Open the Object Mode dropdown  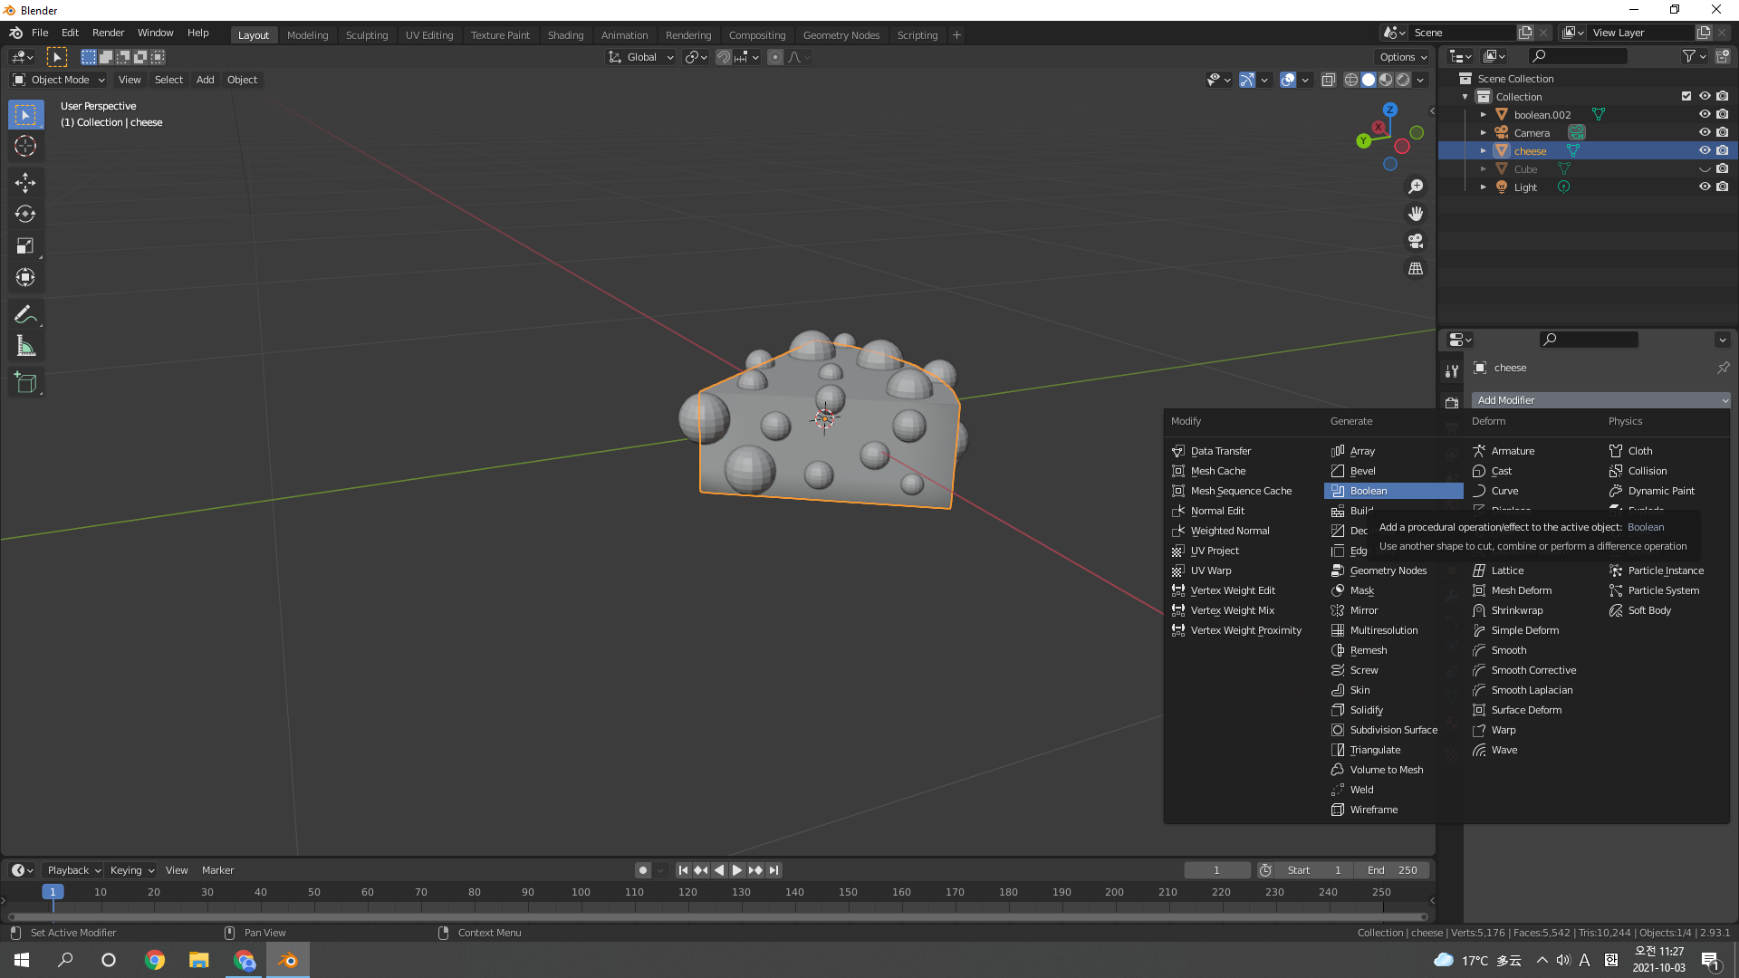click(59, 80)
